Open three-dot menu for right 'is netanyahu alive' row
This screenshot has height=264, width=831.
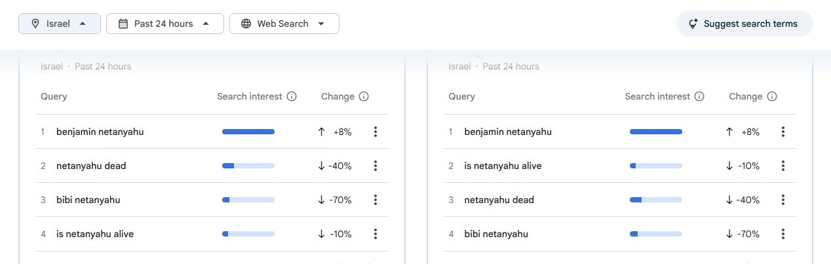[x=783, y=166]
